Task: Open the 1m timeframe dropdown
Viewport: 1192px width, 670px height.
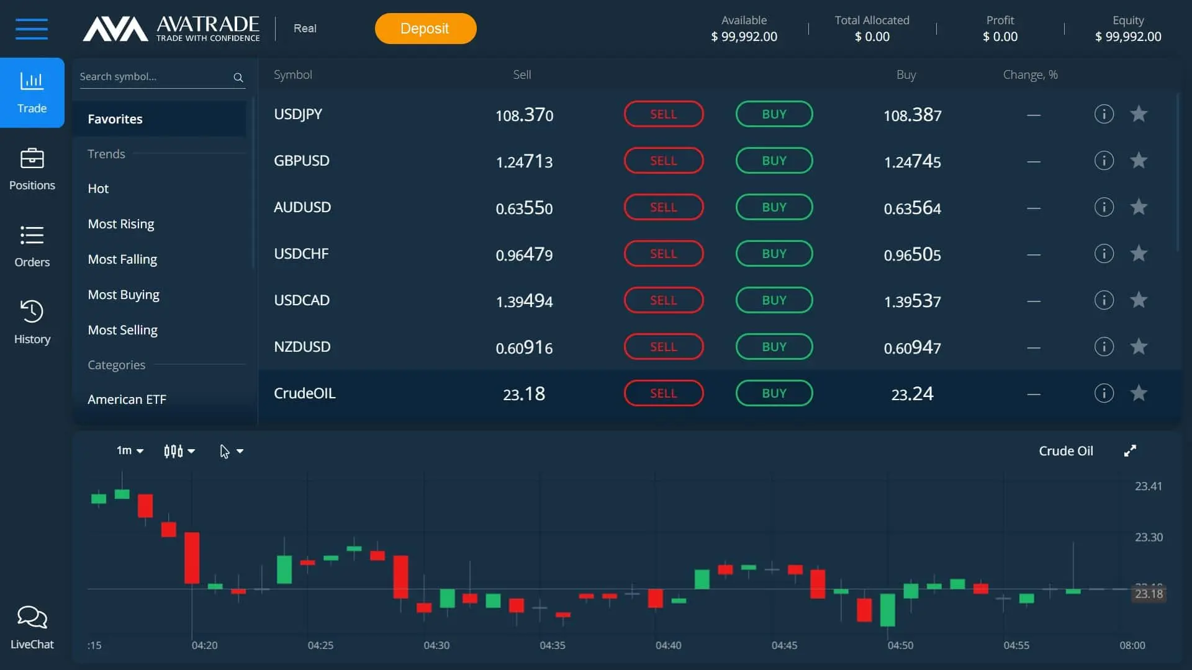Action: (129, 450)
